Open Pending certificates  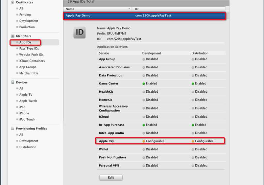pos(25,15)
